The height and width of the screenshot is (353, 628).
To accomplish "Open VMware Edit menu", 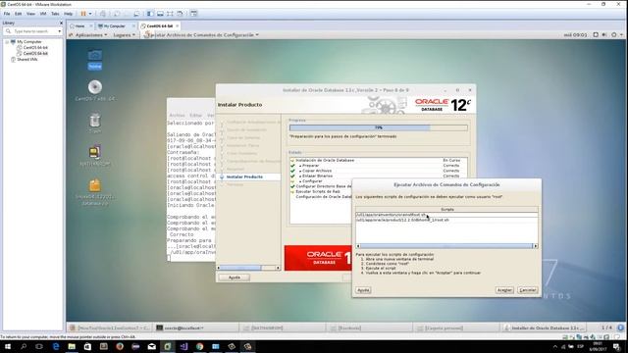I will [x=18, y=14].
